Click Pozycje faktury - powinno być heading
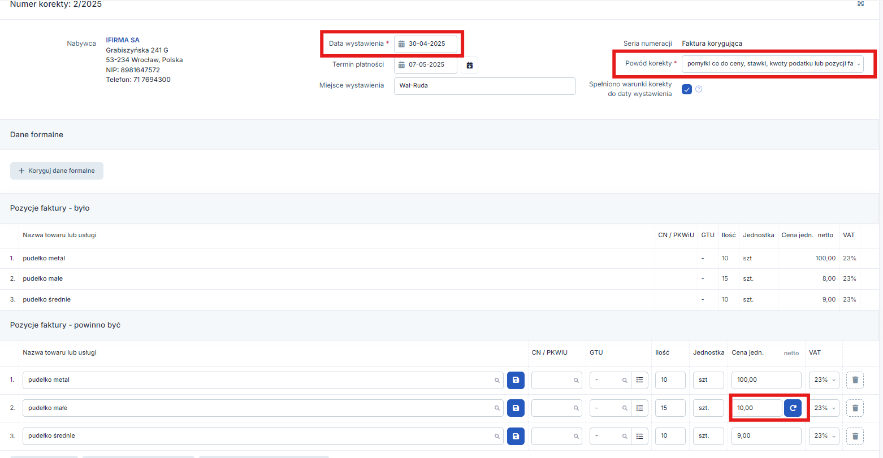Viewport: 883px width, 458px height. [x=65, y=325]
